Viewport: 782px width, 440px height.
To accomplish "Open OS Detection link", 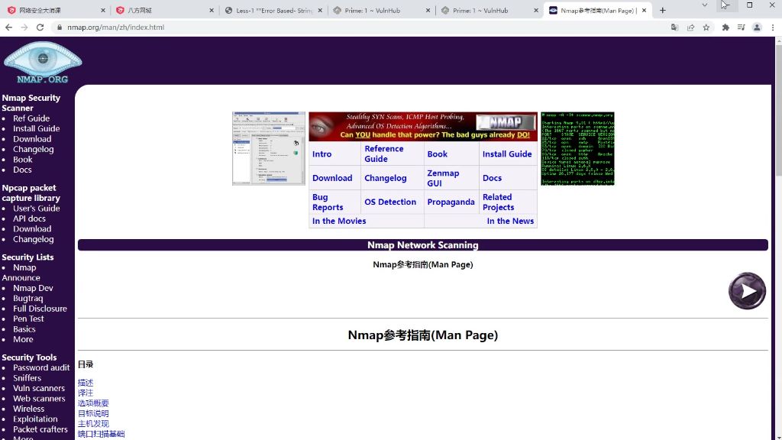I will tap(390, 202).
